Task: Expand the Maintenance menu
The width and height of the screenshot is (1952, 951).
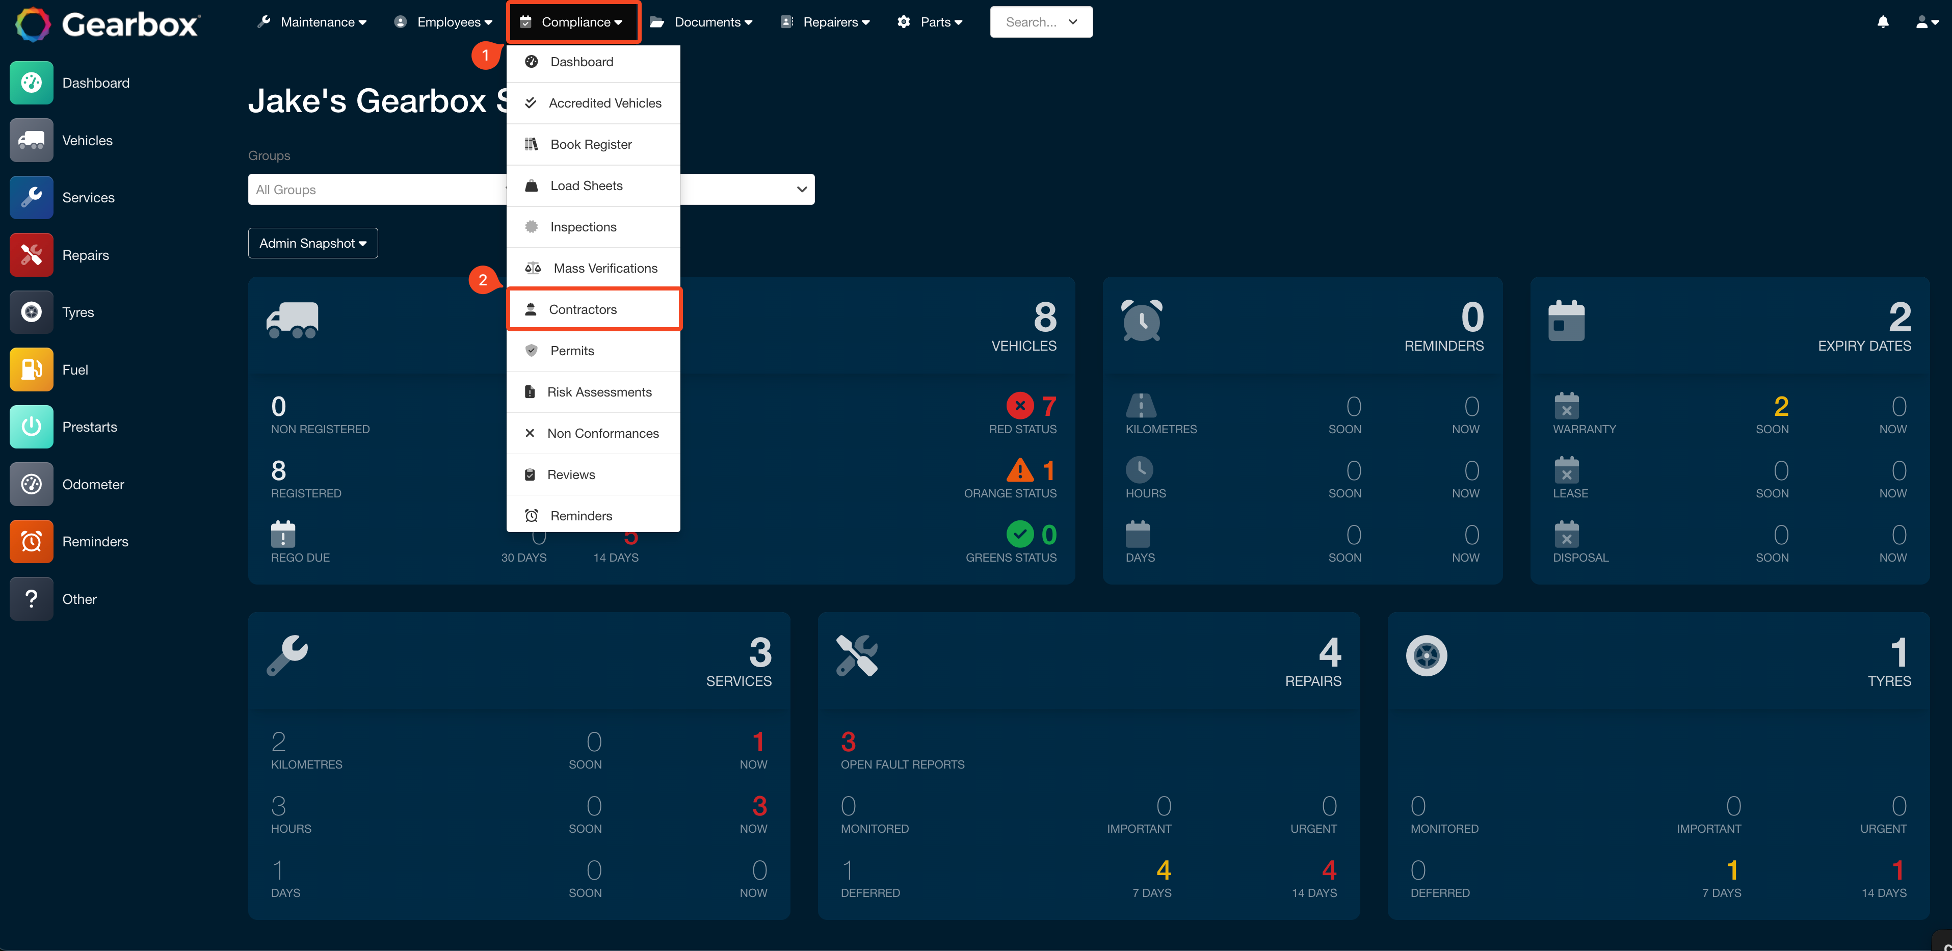Action: coord(312,22)
